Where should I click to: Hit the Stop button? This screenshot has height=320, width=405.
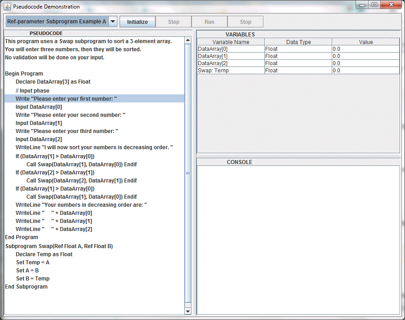(x=245, y=22)
